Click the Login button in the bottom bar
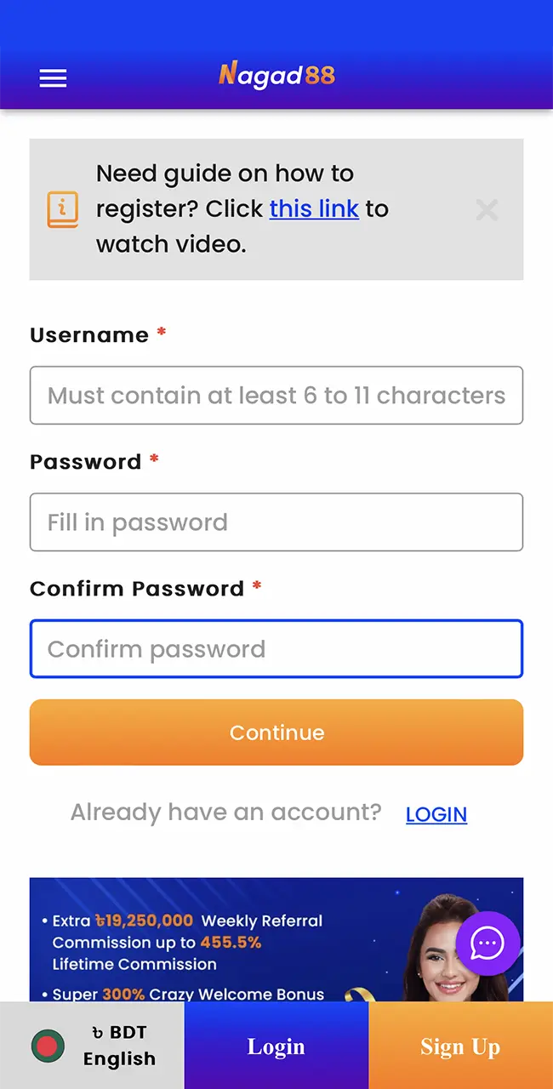 pos(276,1046)
